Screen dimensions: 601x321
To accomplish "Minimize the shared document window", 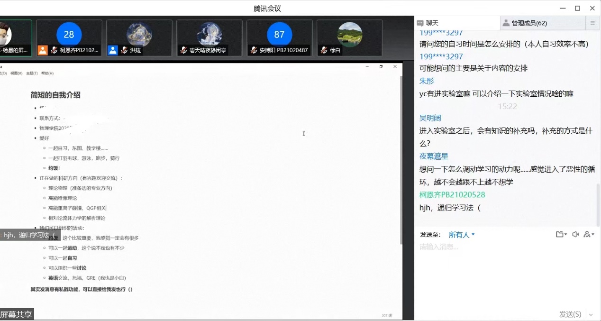I will tap(367, 67).
